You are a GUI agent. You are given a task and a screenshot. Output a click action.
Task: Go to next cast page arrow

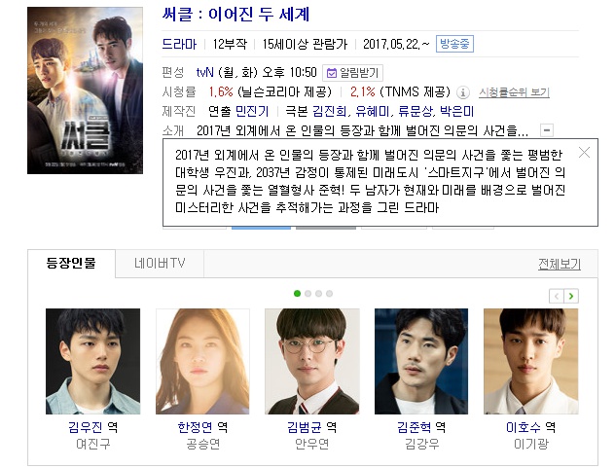coord(571,296)
